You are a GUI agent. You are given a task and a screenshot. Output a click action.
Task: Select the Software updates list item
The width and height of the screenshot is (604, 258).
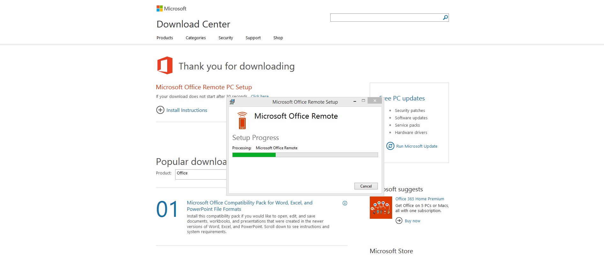[x=411, y=118]
